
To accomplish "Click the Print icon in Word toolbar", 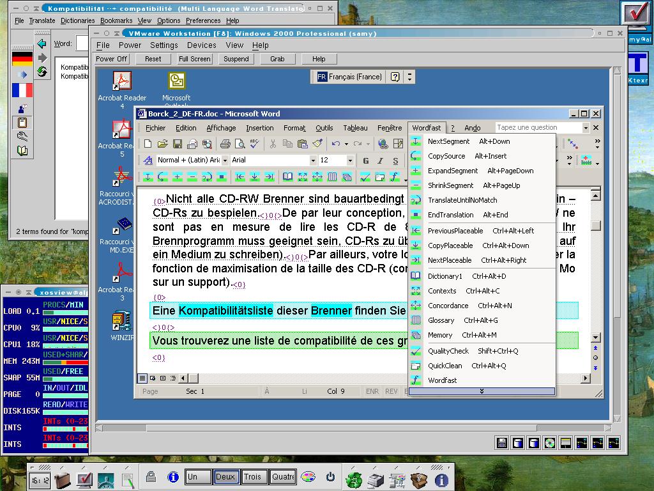I will pyautogui.click(x=225, y=144).
